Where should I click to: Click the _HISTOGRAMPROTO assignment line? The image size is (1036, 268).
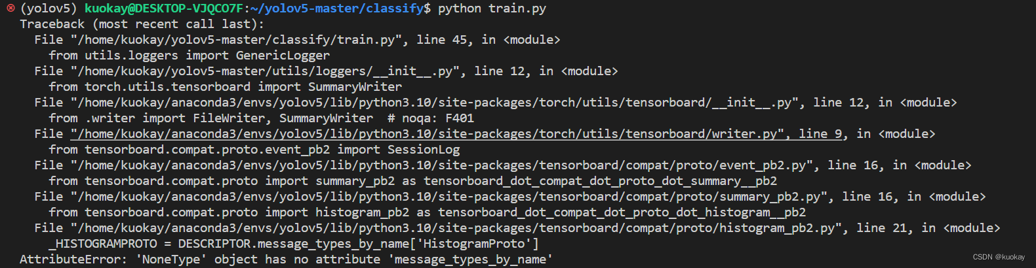point(294,244)
